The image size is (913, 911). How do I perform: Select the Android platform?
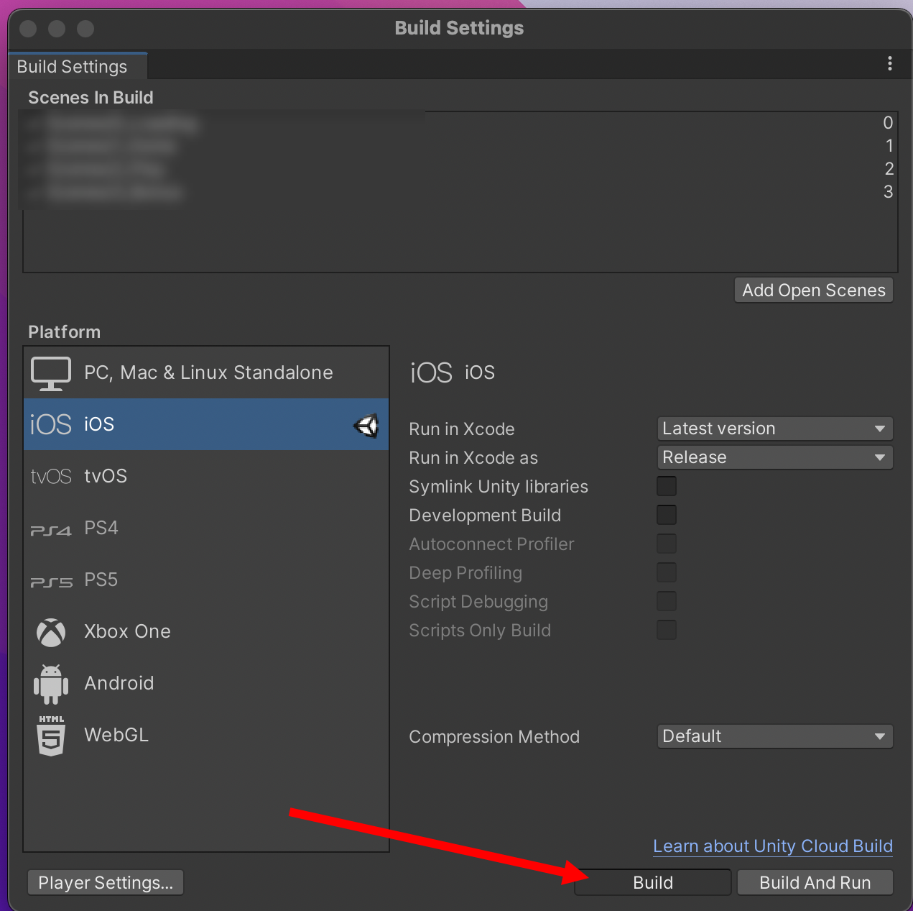tap(206, 684)
